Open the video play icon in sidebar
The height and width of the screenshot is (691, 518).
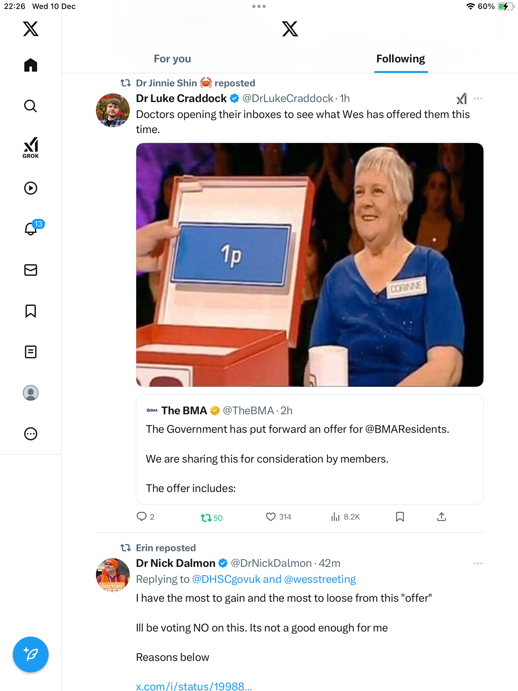click(31, 188)
